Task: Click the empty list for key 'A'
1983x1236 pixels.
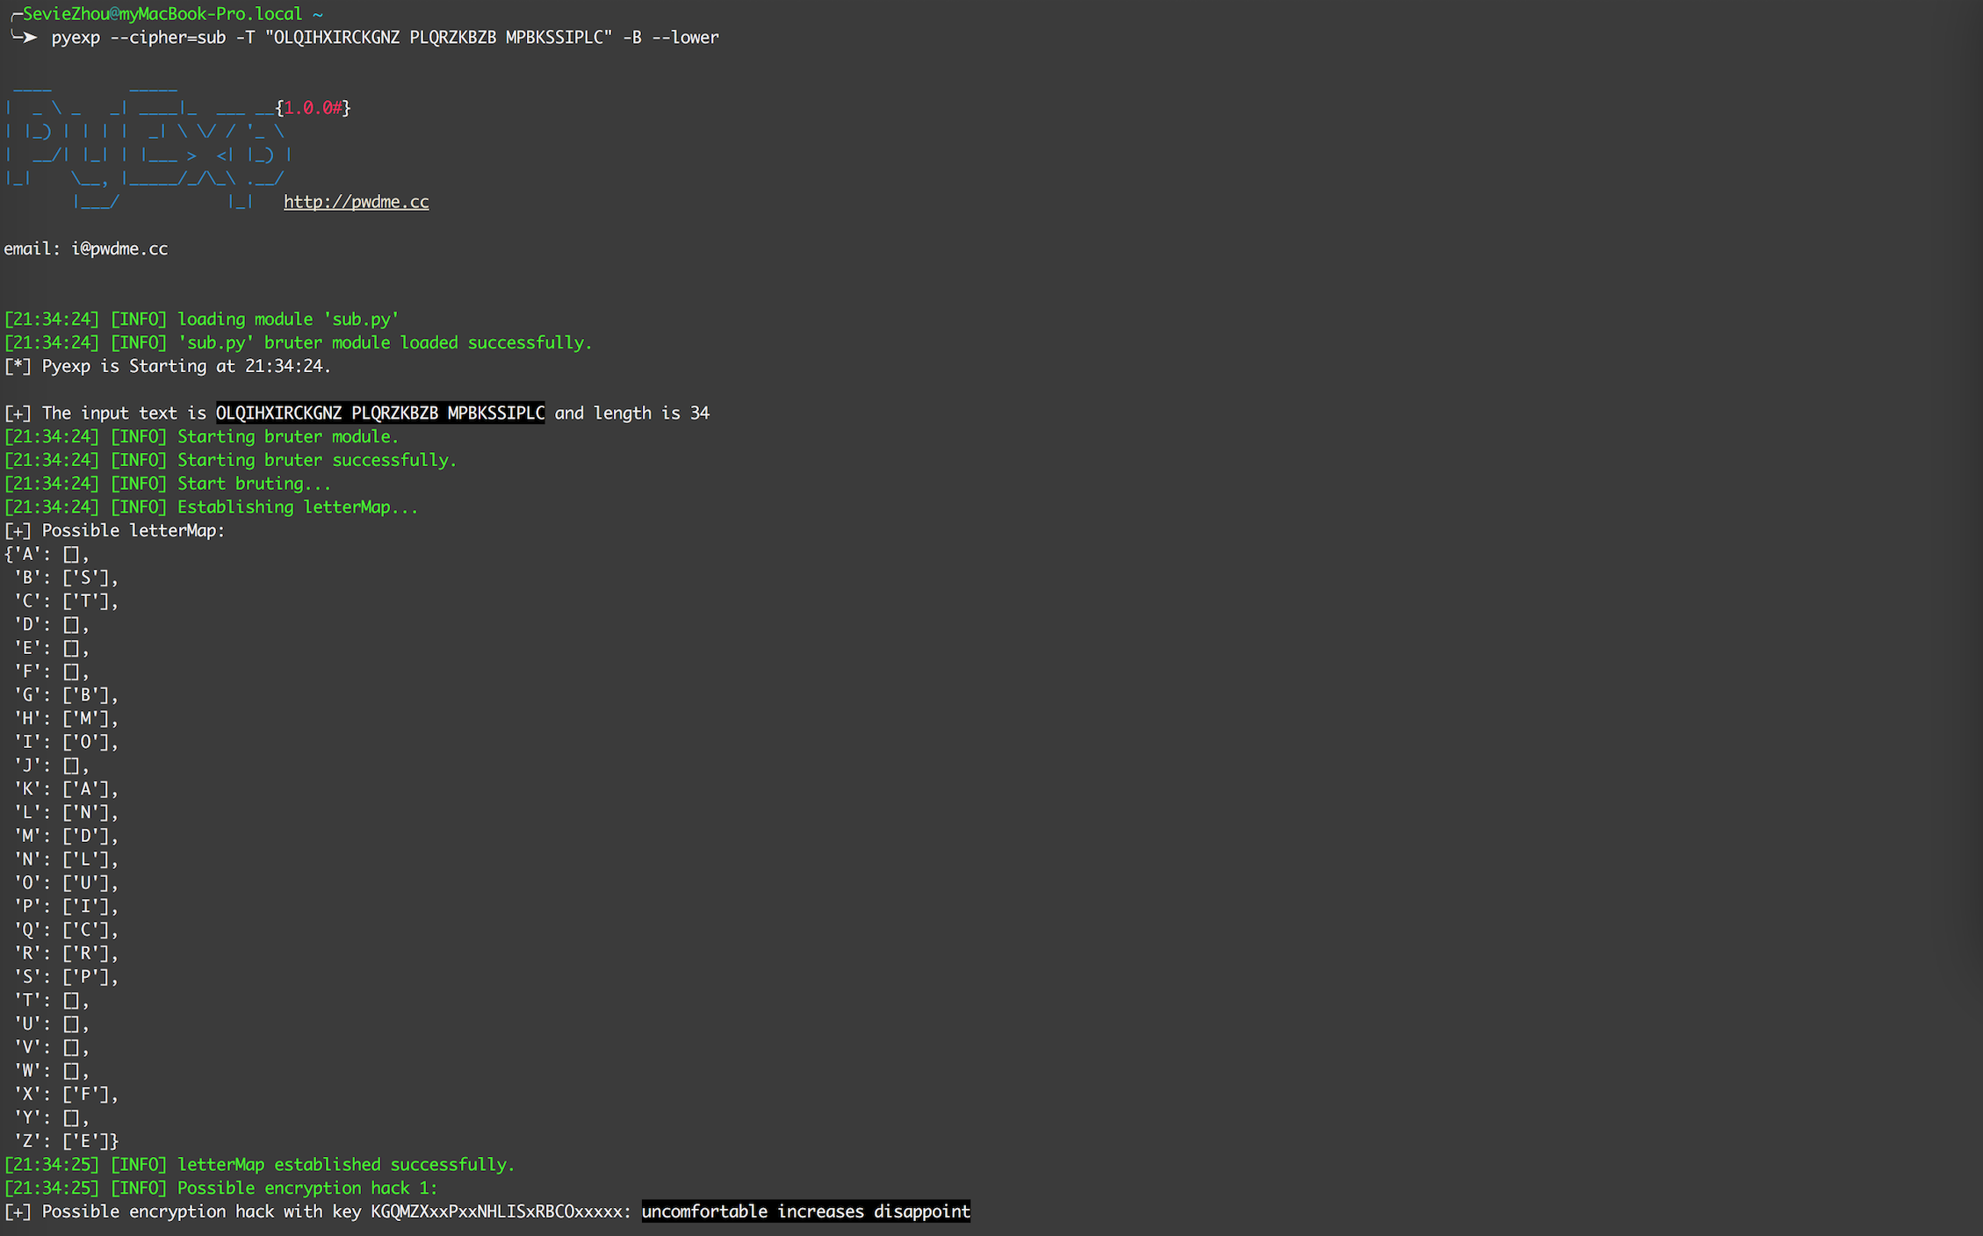Action: point(72,554)
